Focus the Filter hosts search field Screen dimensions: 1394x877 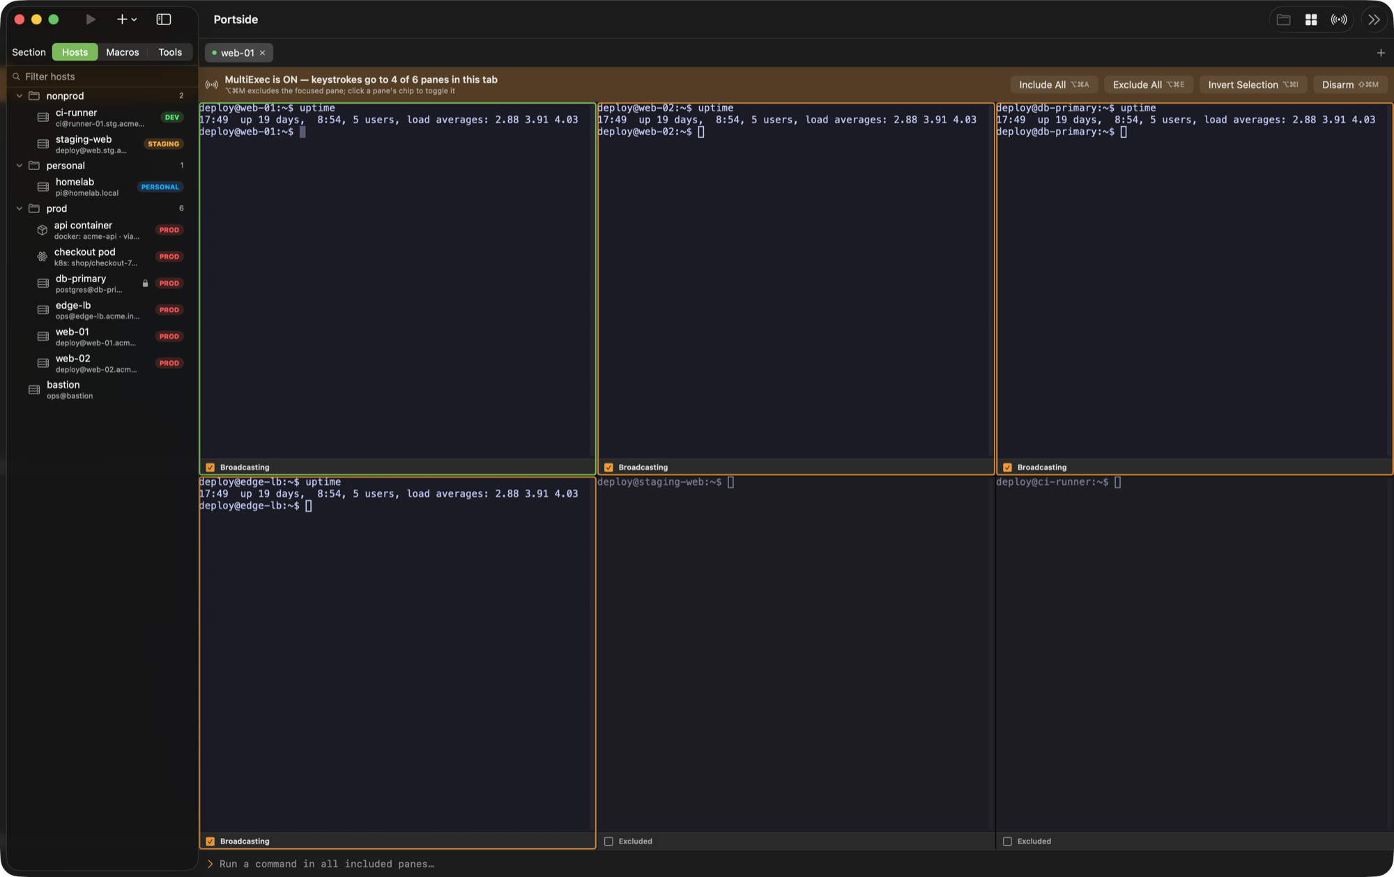(x=102, y=77)
